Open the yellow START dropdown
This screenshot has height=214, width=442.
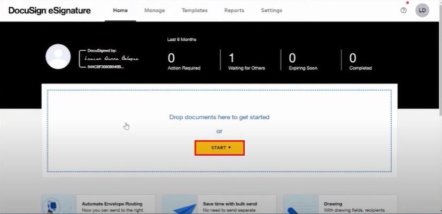click(x=219, y=148)
